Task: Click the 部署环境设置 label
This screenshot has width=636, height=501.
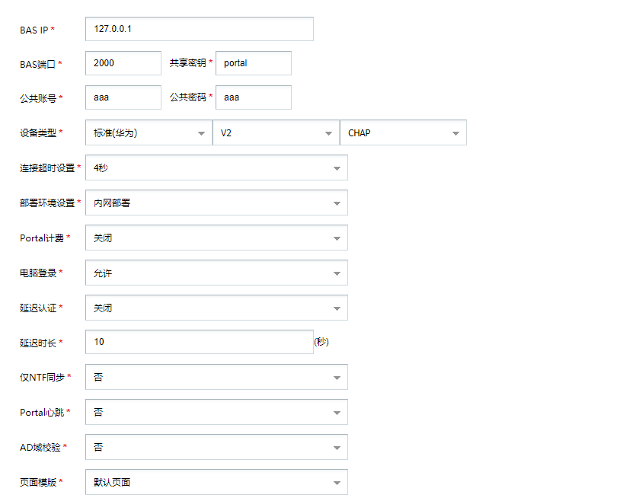Action: point(47,203)
